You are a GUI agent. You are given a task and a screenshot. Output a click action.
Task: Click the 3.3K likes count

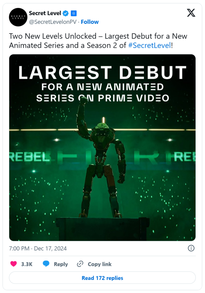point(27,264)
